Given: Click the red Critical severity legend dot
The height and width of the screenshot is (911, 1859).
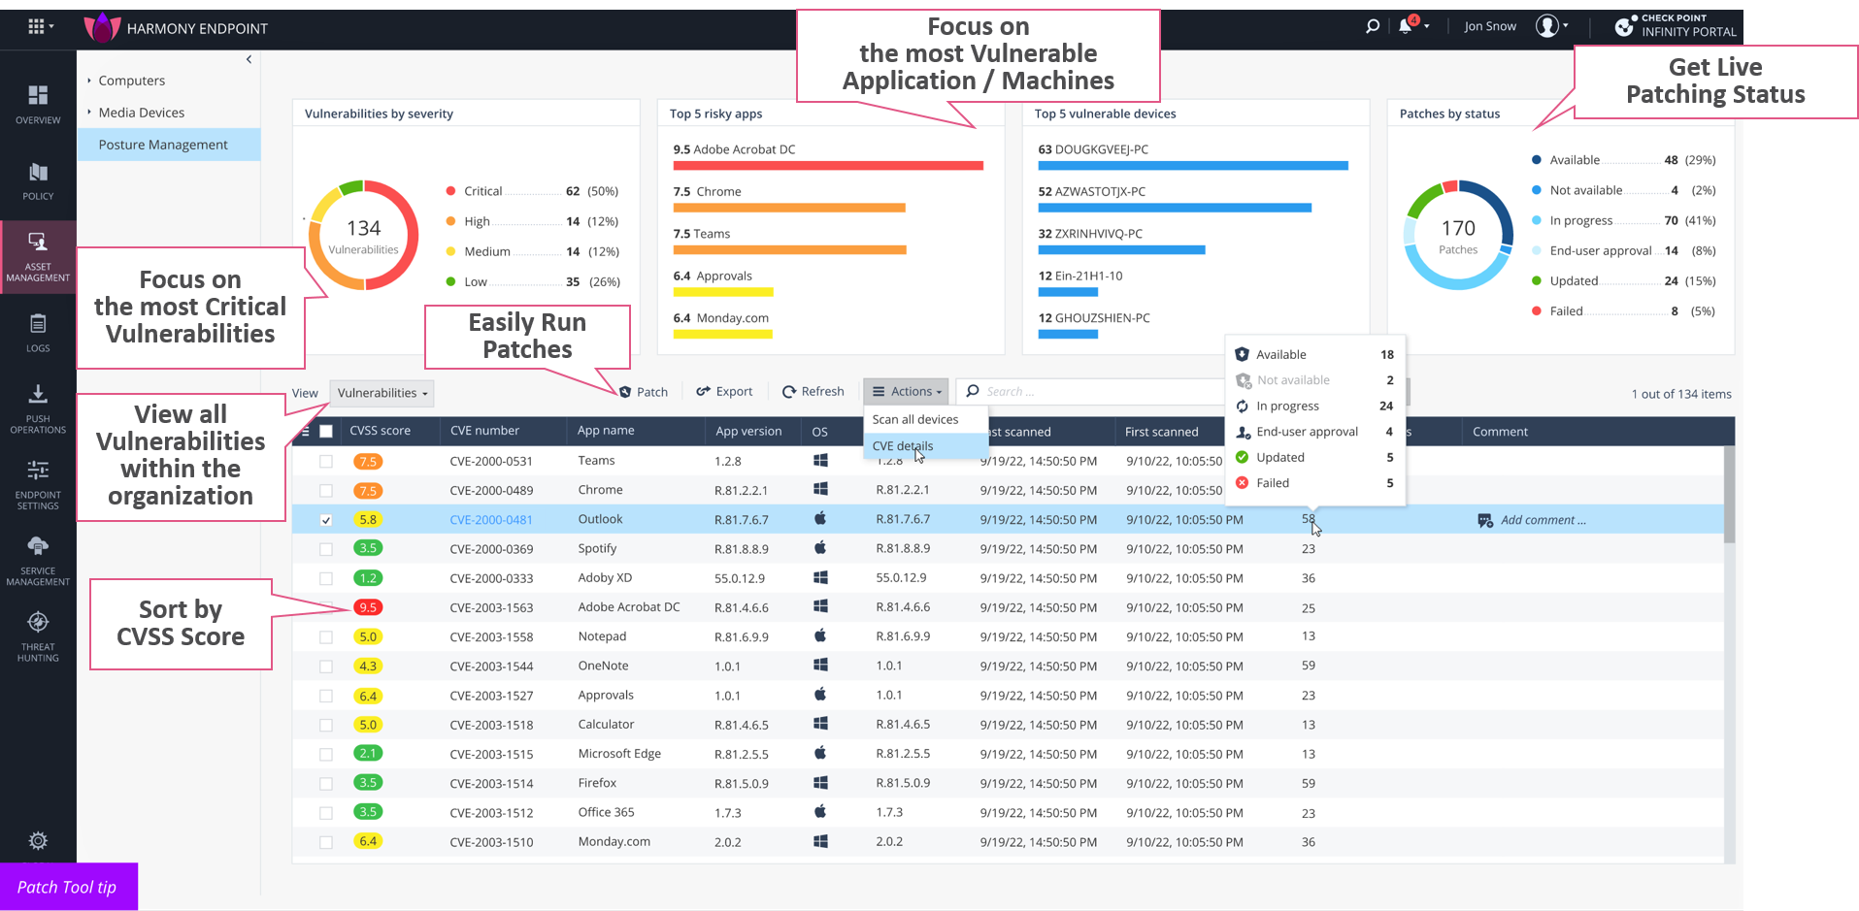Looking at the screenshot, I should [450, 191].
